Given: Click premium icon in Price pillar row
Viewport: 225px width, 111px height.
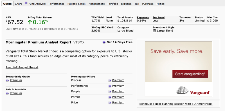Looking at the screenshot, I should [x=110, y=103].
